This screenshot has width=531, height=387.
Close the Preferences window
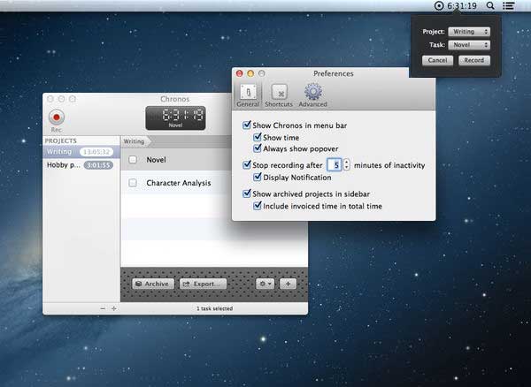[x=240, y=73]
